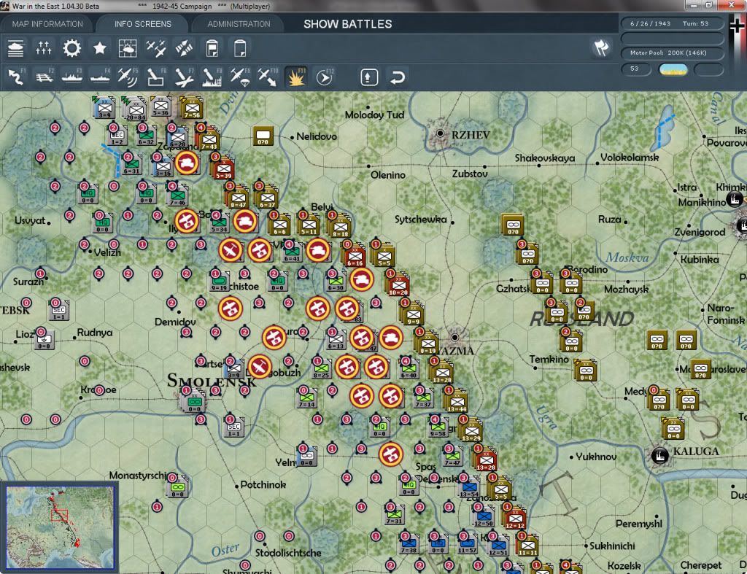
Task: Toggle F6 bomb unit mode
Action: [x=156, y=77]
